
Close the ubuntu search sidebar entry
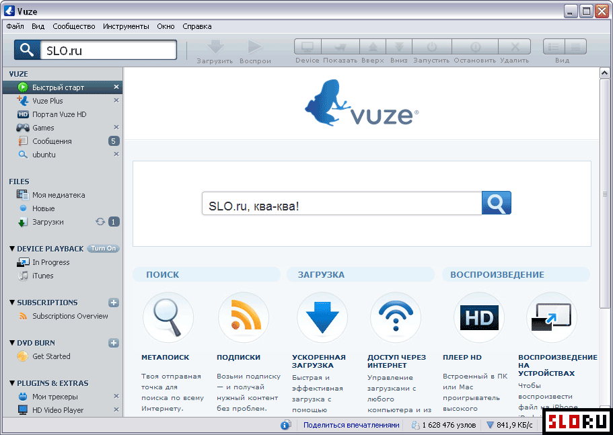pyautogui.click(x=116, y=154)
